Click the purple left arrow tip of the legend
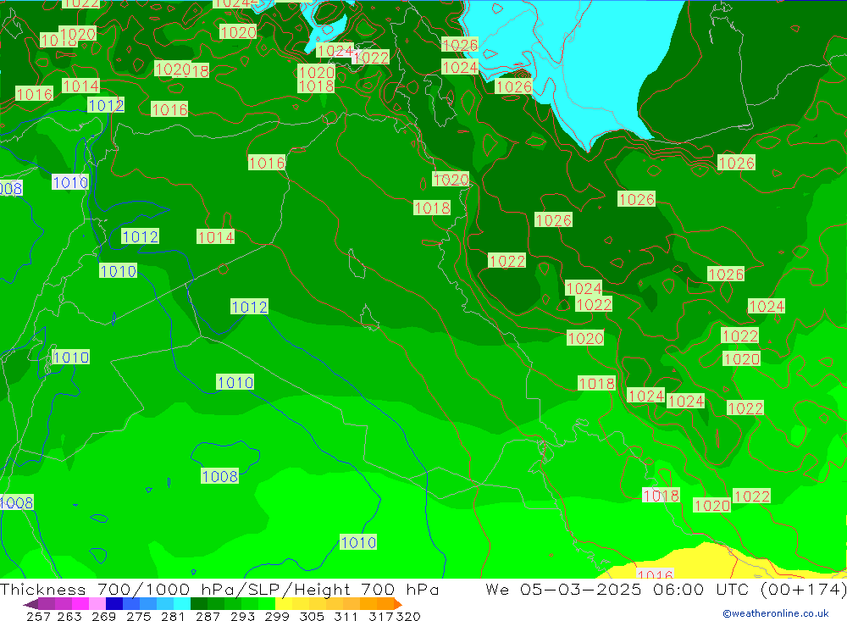The width and height of the screenshot is (847, 621). (x=30, y=604)
